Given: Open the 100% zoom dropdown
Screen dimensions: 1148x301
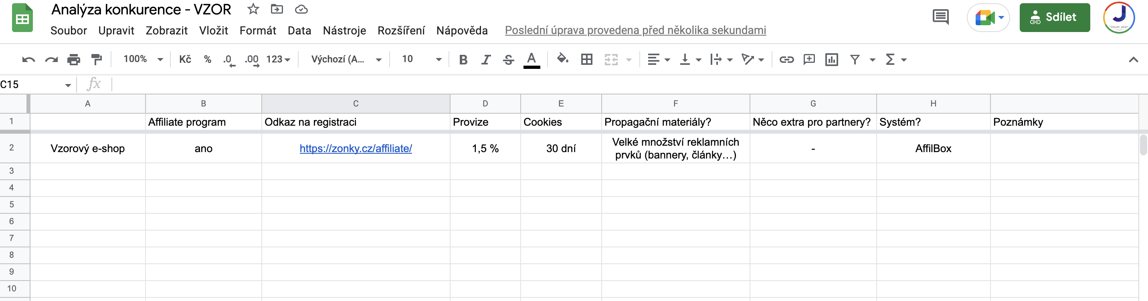Looking at the screenshot, I should (x=143, y=59).
